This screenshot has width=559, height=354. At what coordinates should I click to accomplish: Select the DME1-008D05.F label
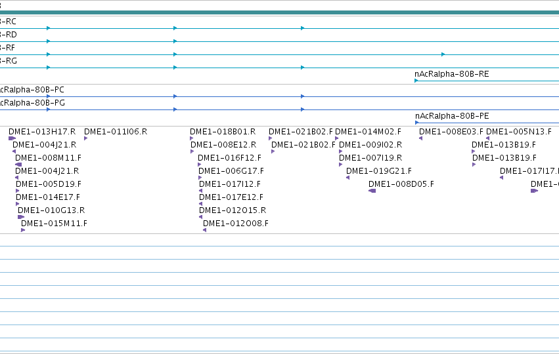tap(401, 184)
